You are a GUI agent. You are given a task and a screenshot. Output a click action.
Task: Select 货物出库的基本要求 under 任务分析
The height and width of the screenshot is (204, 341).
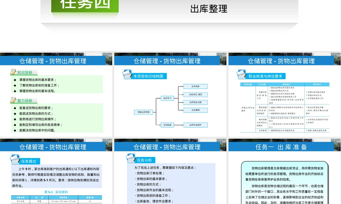(x=151, y=179)
